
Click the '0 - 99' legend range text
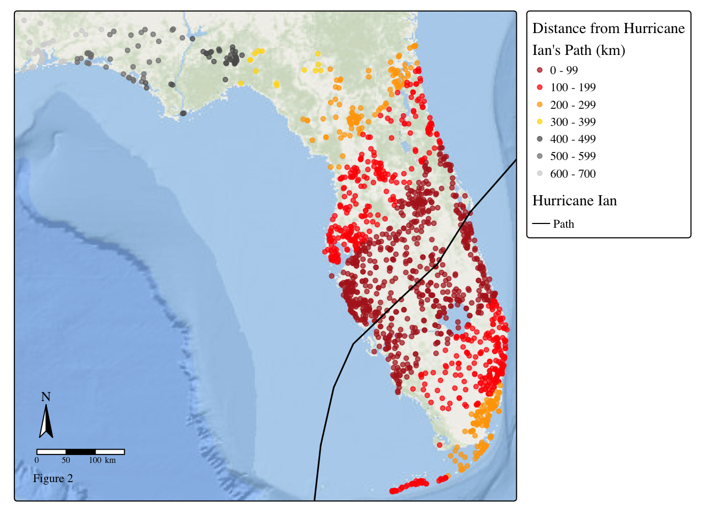(564, 70)
